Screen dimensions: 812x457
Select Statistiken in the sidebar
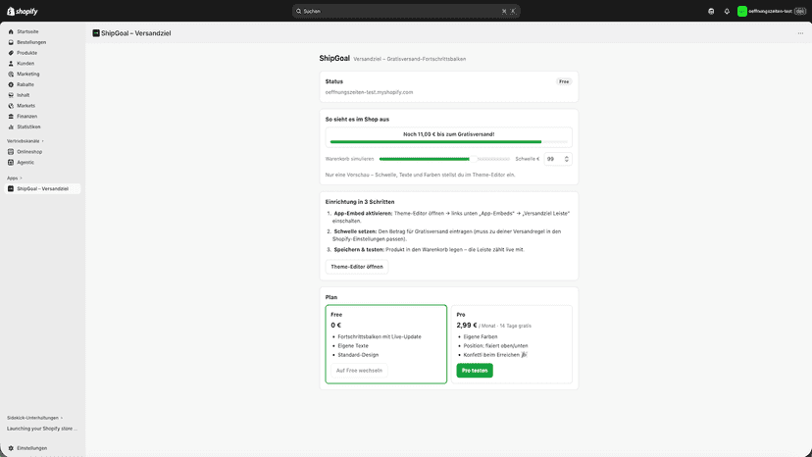point(28,127)
